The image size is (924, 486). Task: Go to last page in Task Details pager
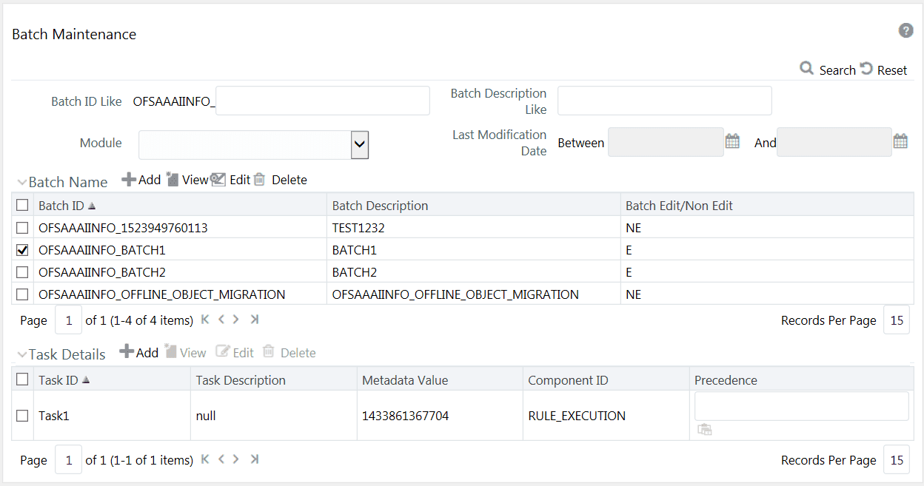point(254,459)
